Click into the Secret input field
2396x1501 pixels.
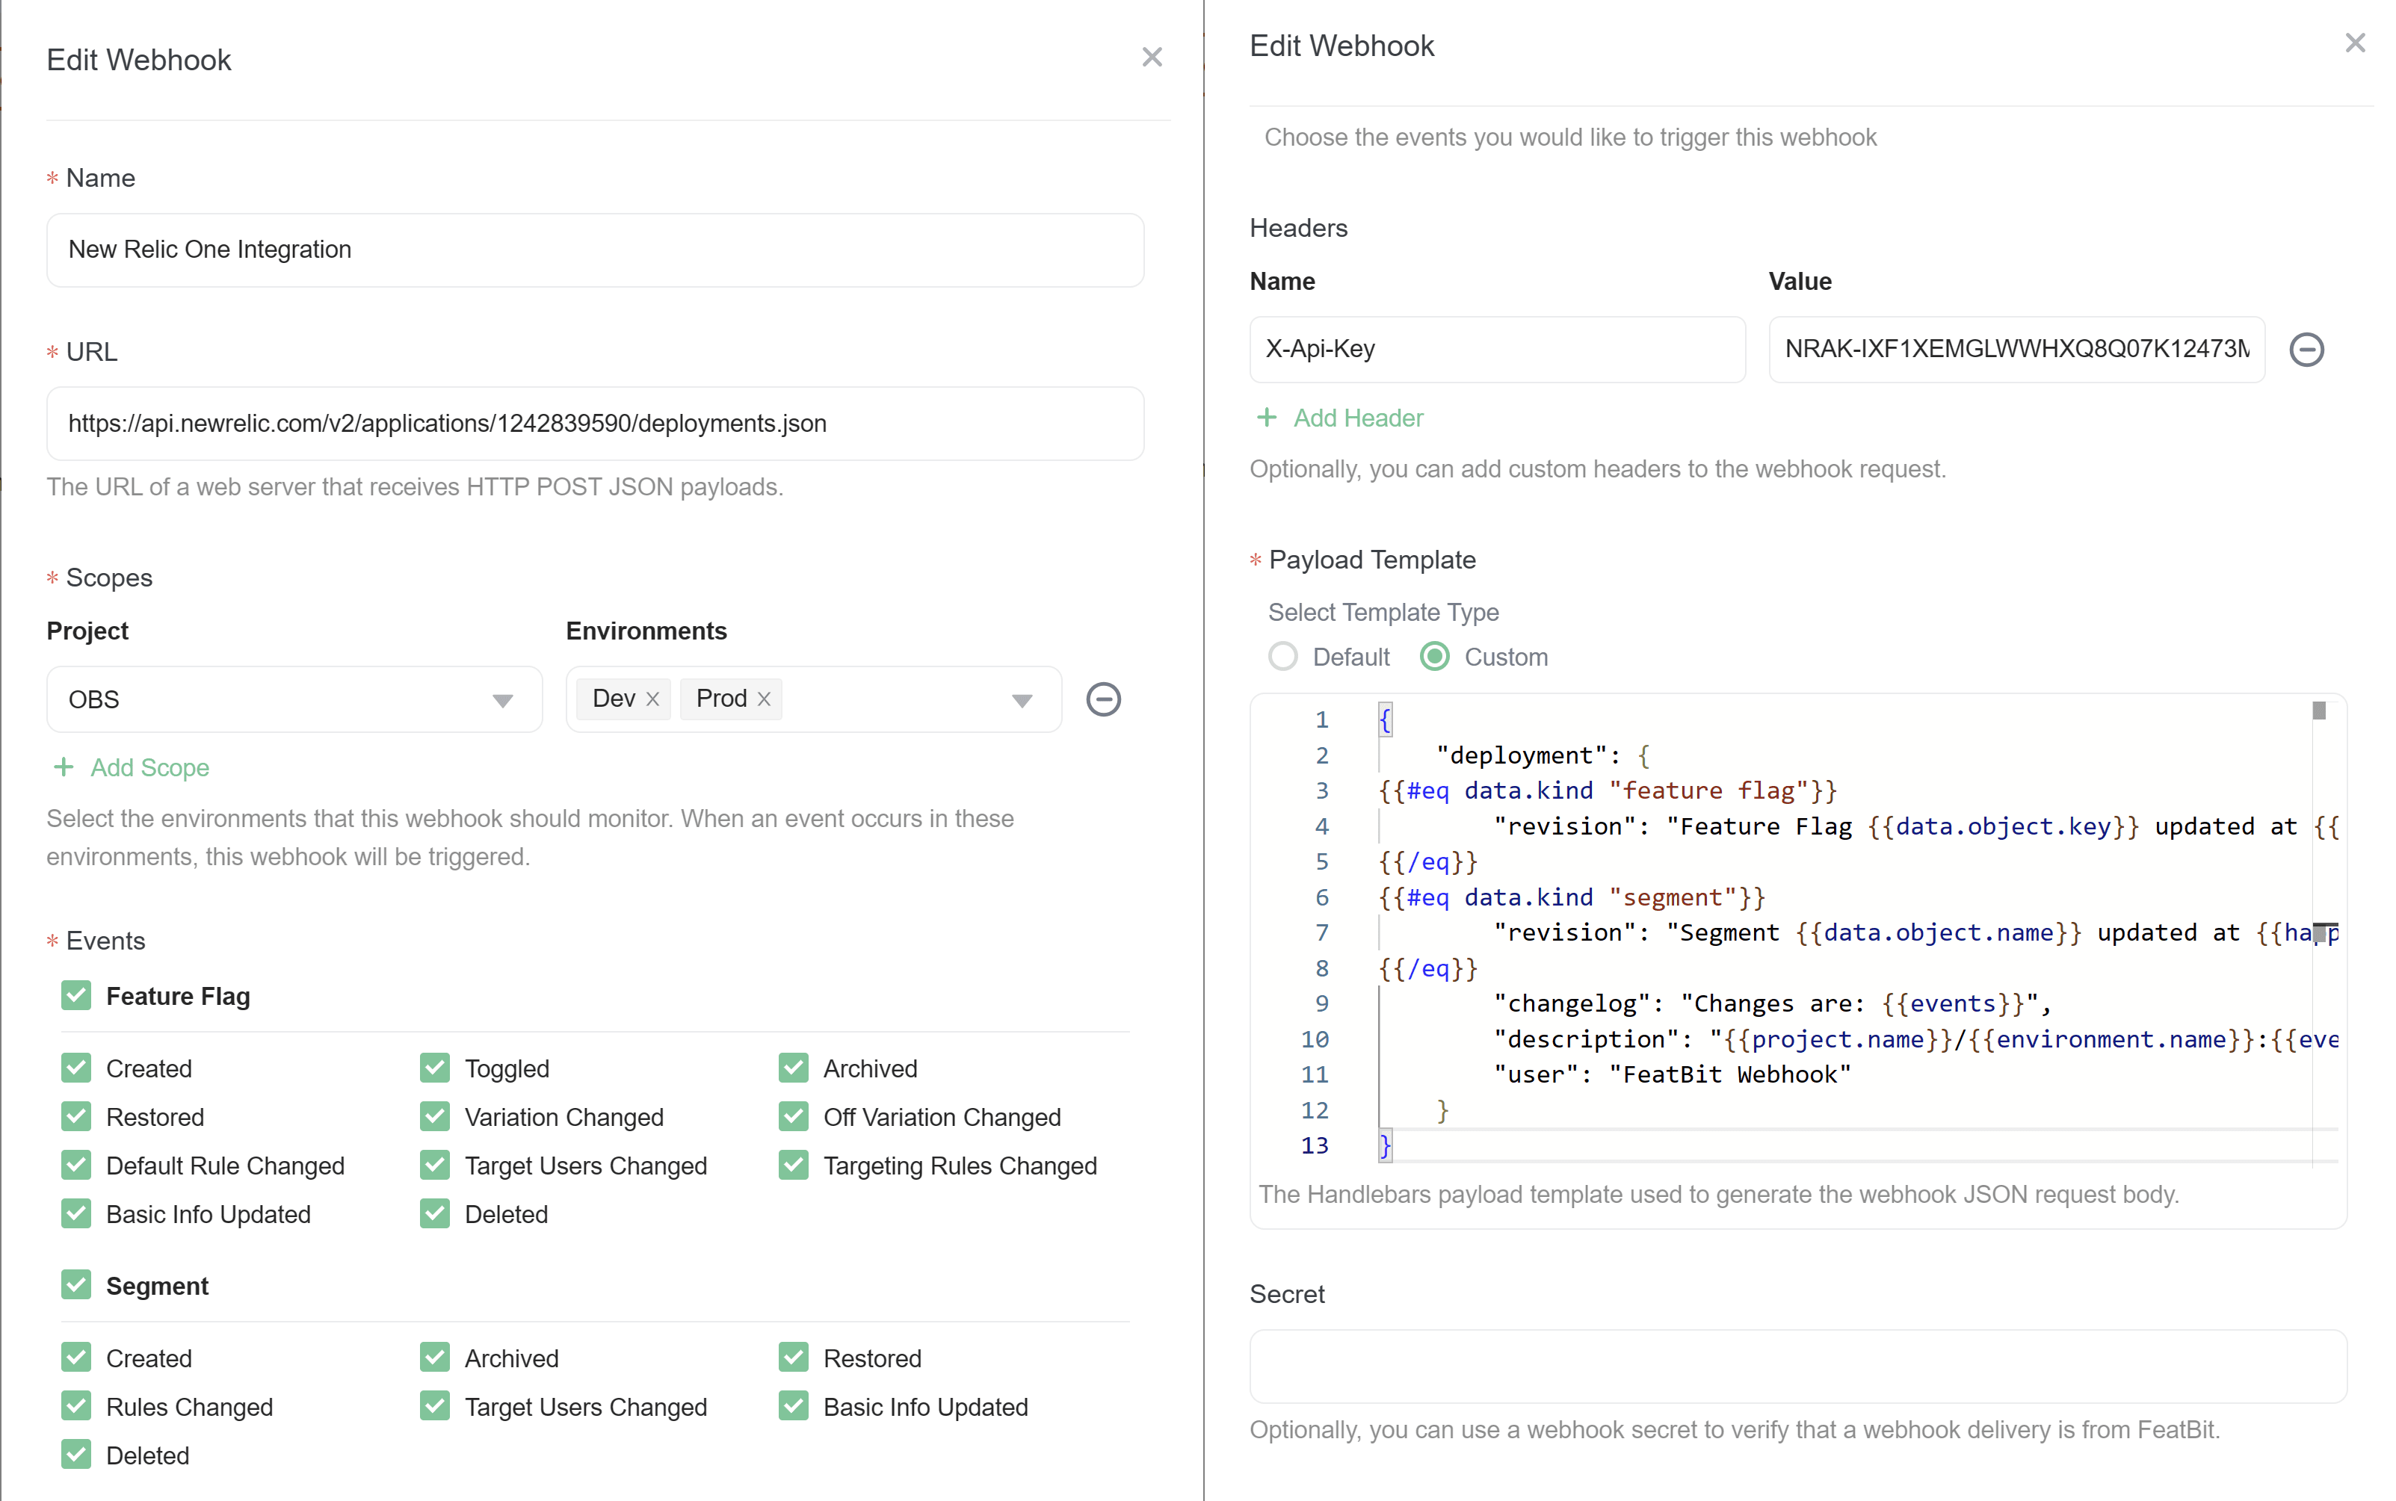(1797, 1366)
